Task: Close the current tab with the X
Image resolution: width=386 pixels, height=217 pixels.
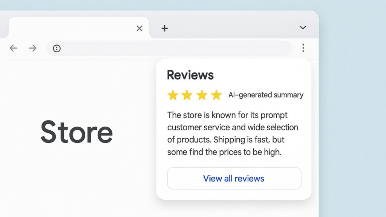Action: tap(139, 28)
